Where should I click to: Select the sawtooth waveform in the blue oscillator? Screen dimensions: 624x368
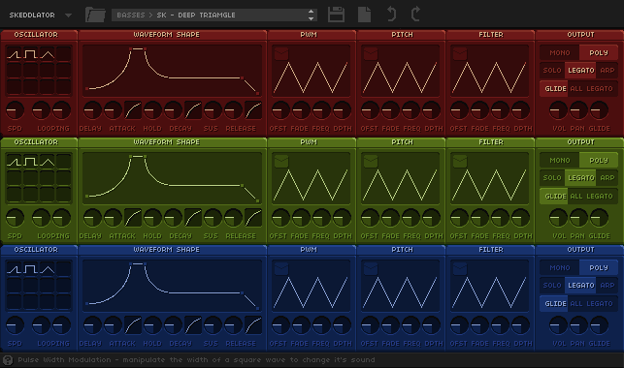point(14,269)
